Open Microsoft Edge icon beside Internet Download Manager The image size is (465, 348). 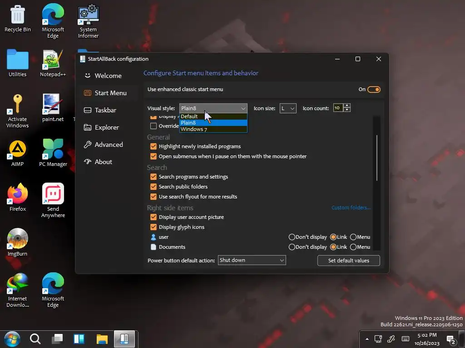53,290
